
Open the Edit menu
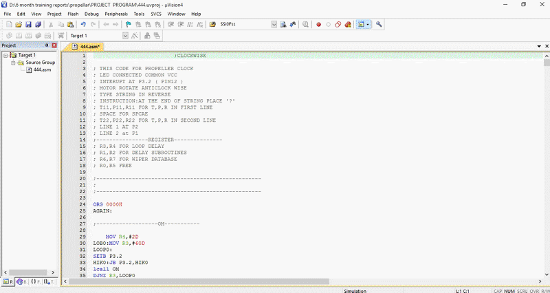pyautogui.click(x=21, y=14)
